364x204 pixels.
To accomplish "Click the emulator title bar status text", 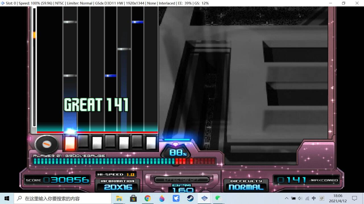I will [107, 3].
